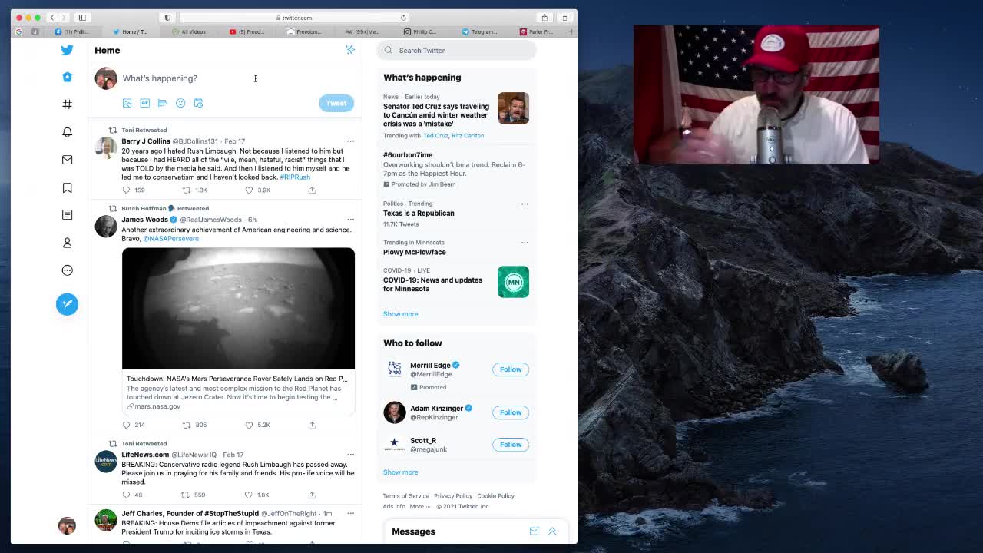
Task: Open options menu on Jeff Charles tweet
Action: point(350,513)
